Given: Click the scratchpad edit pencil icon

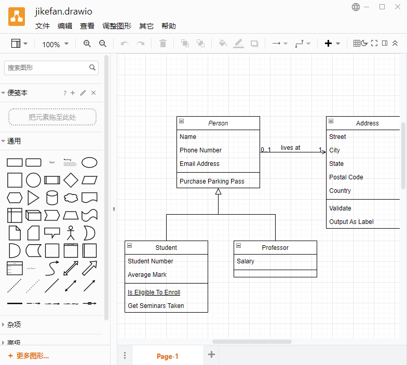Looking at the screenshot, I should tap(83, 93).
